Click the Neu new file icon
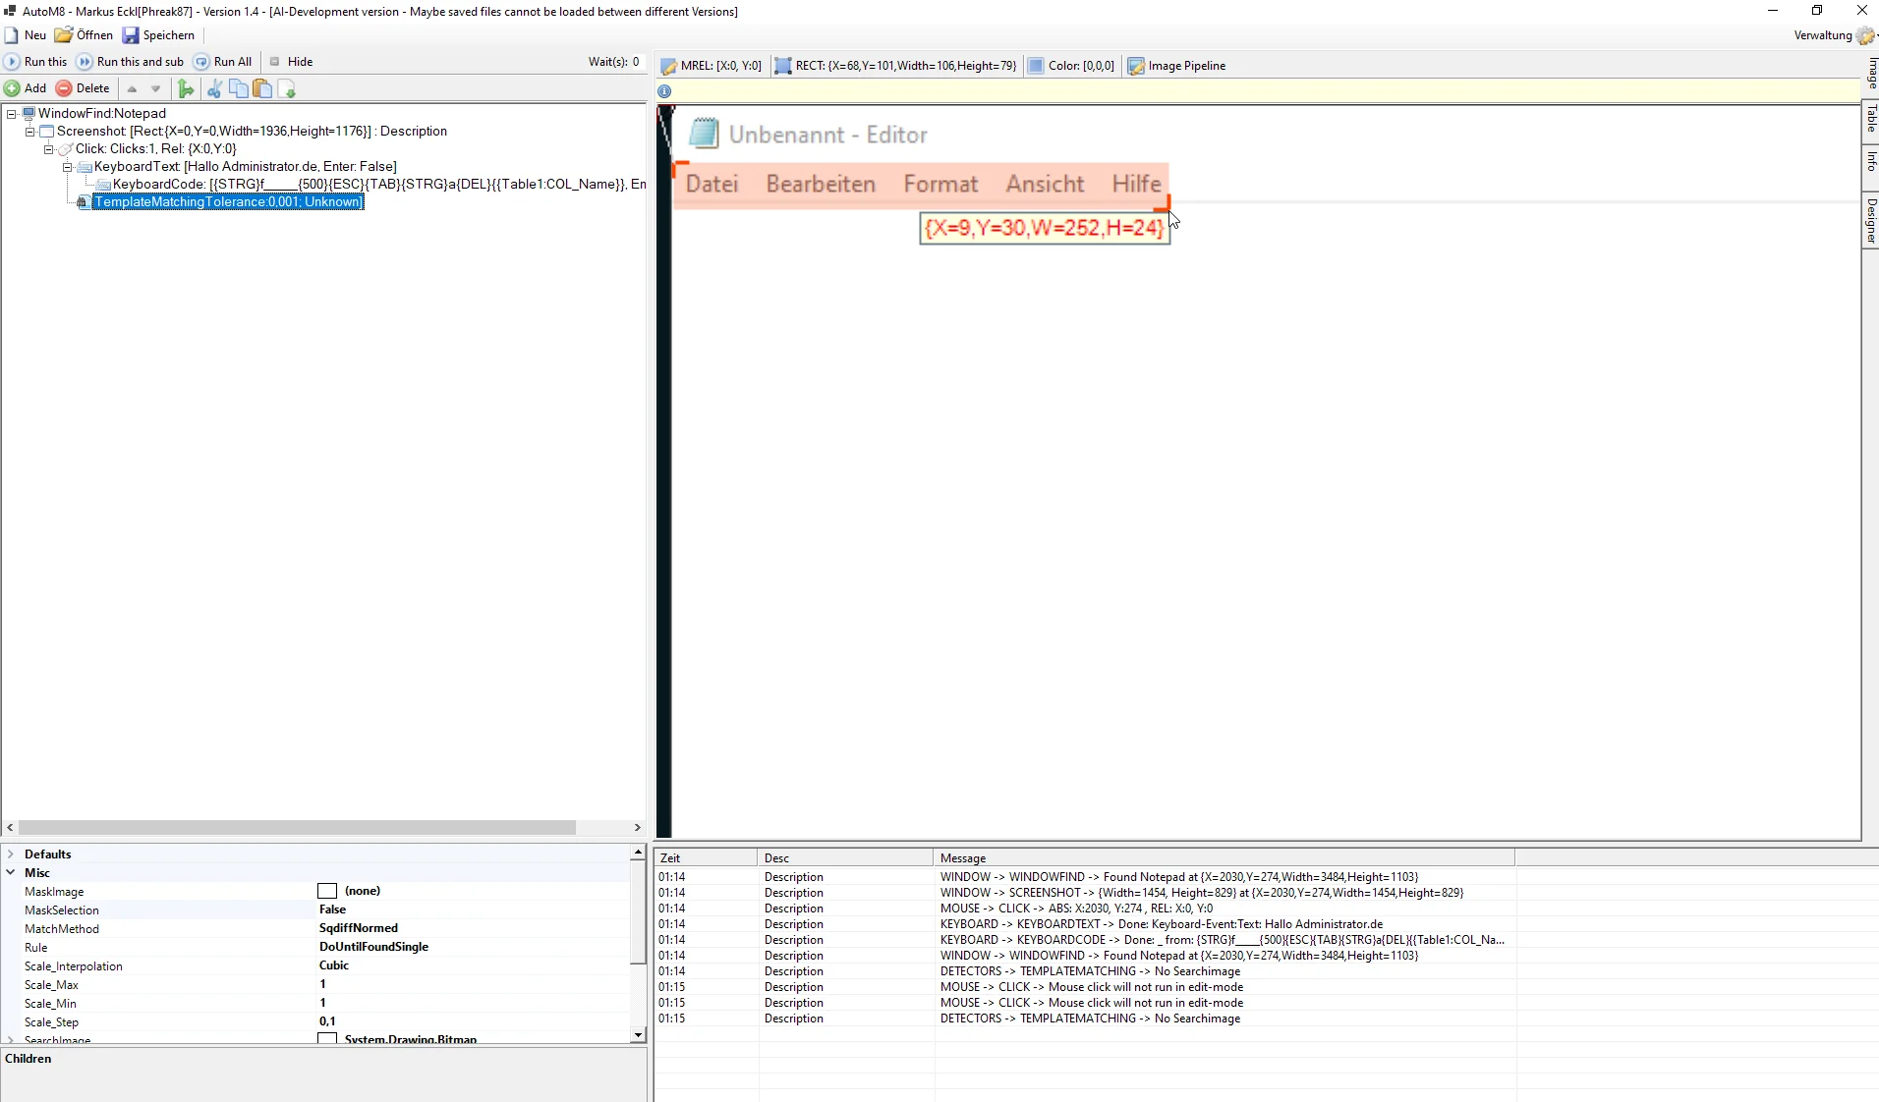 coord(12,35)
